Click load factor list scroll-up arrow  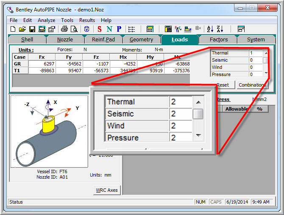(x=266, y=53)
